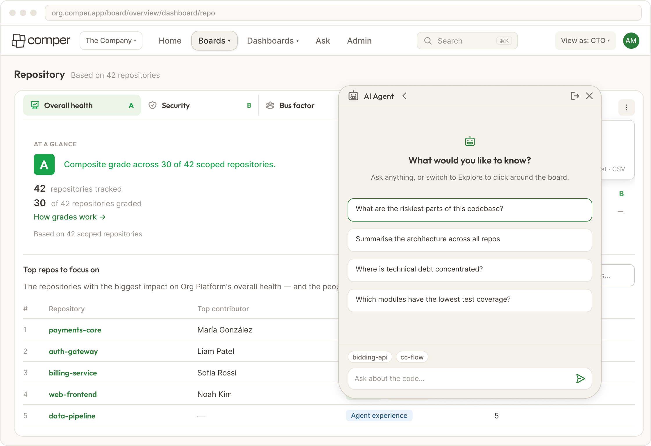Close the AI Agent panel
The height and width of the screenshot is (446, 651).
point(589,96)
